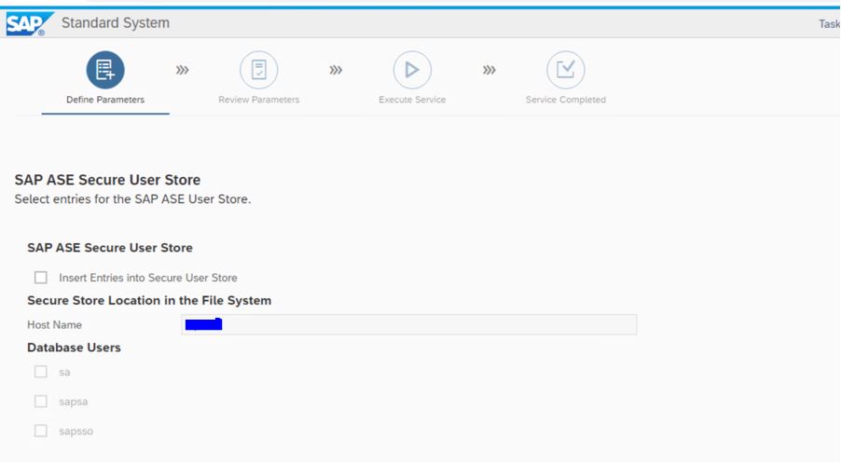Select the Review Parameters step icon

[258, 70]
